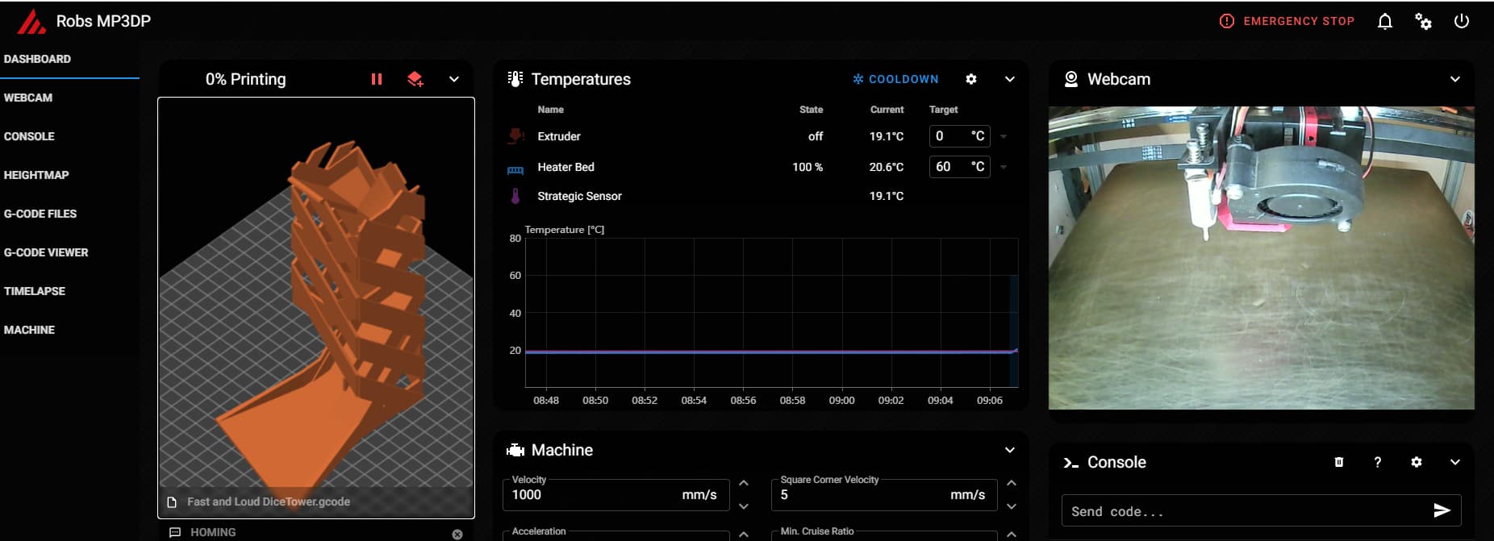Open console help question mark
Viewport: 1494px width, 541px height.
[1378, 462]
